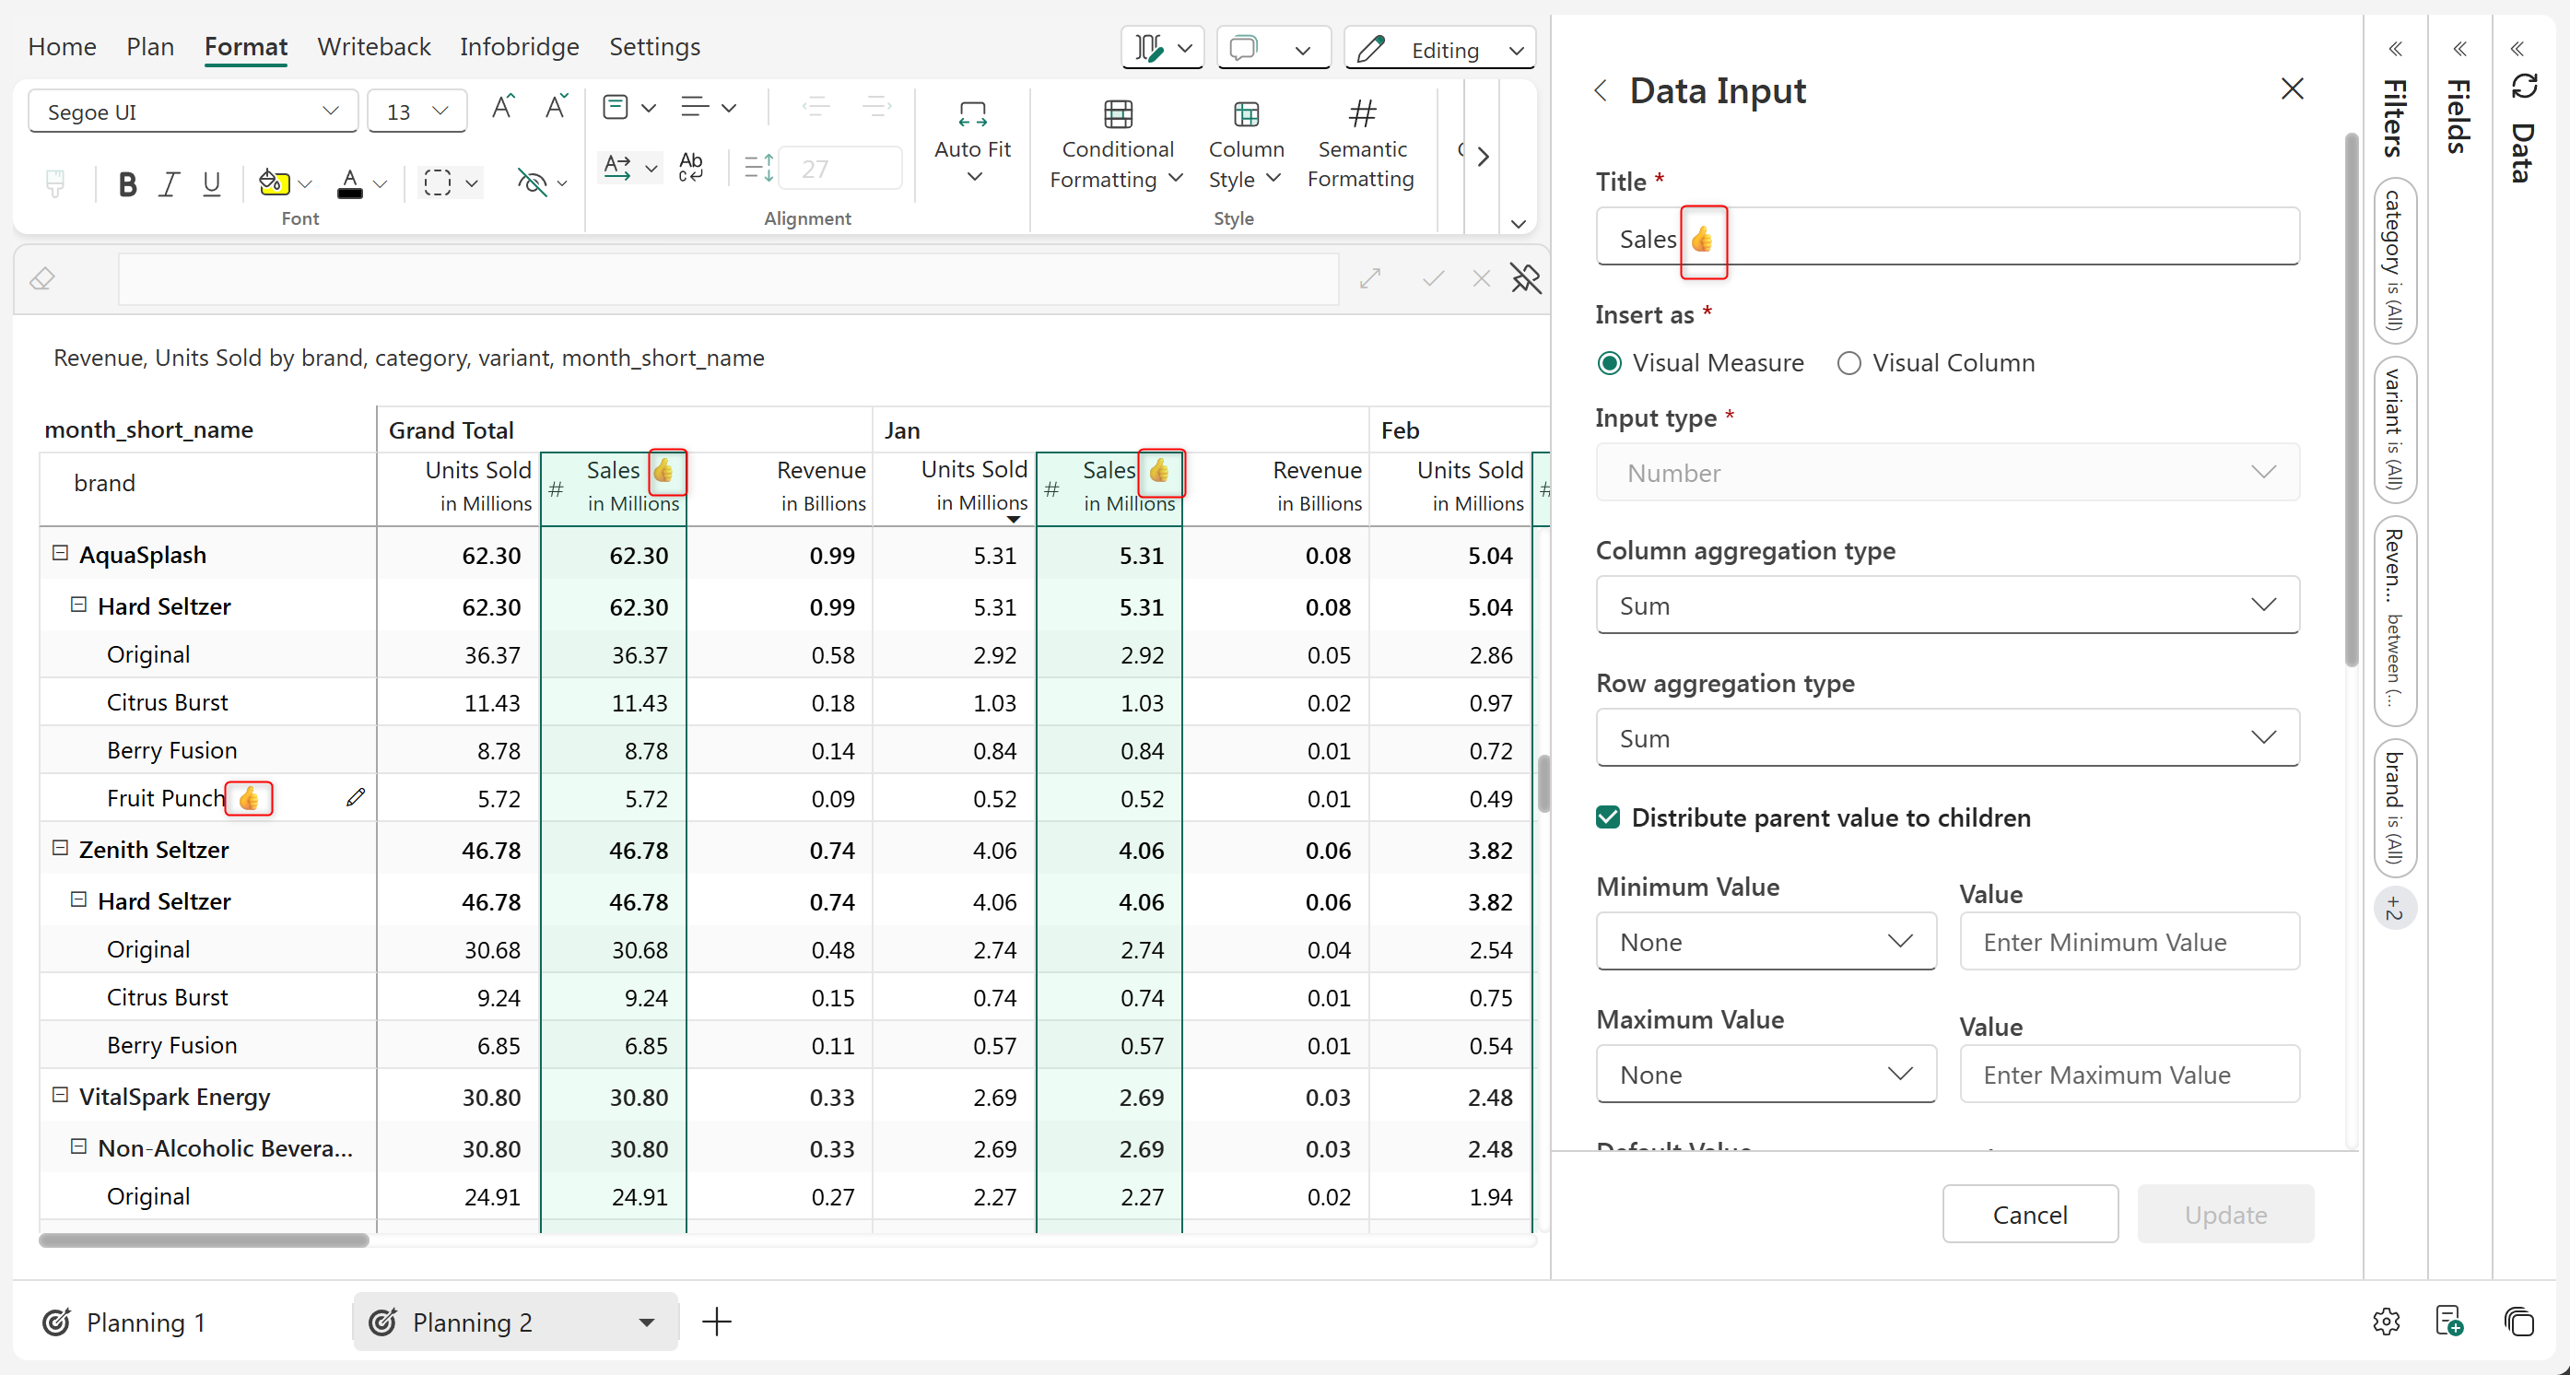Select the Visual Column radio button

pyautogui.click(x=1848, y=363)
